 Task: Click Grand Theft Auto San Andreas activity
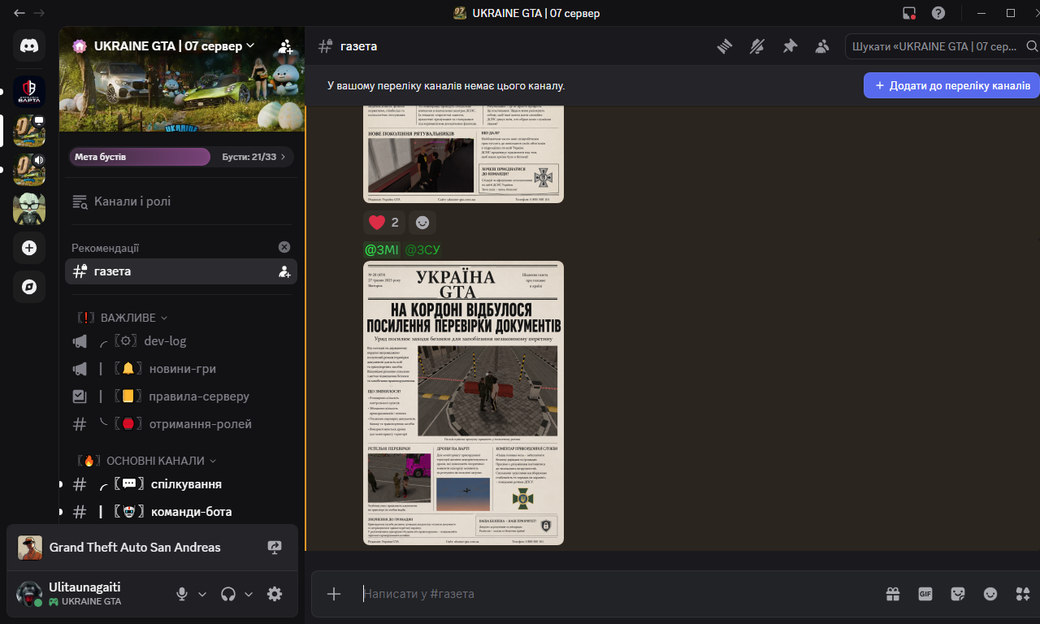[x=135, y=548]
